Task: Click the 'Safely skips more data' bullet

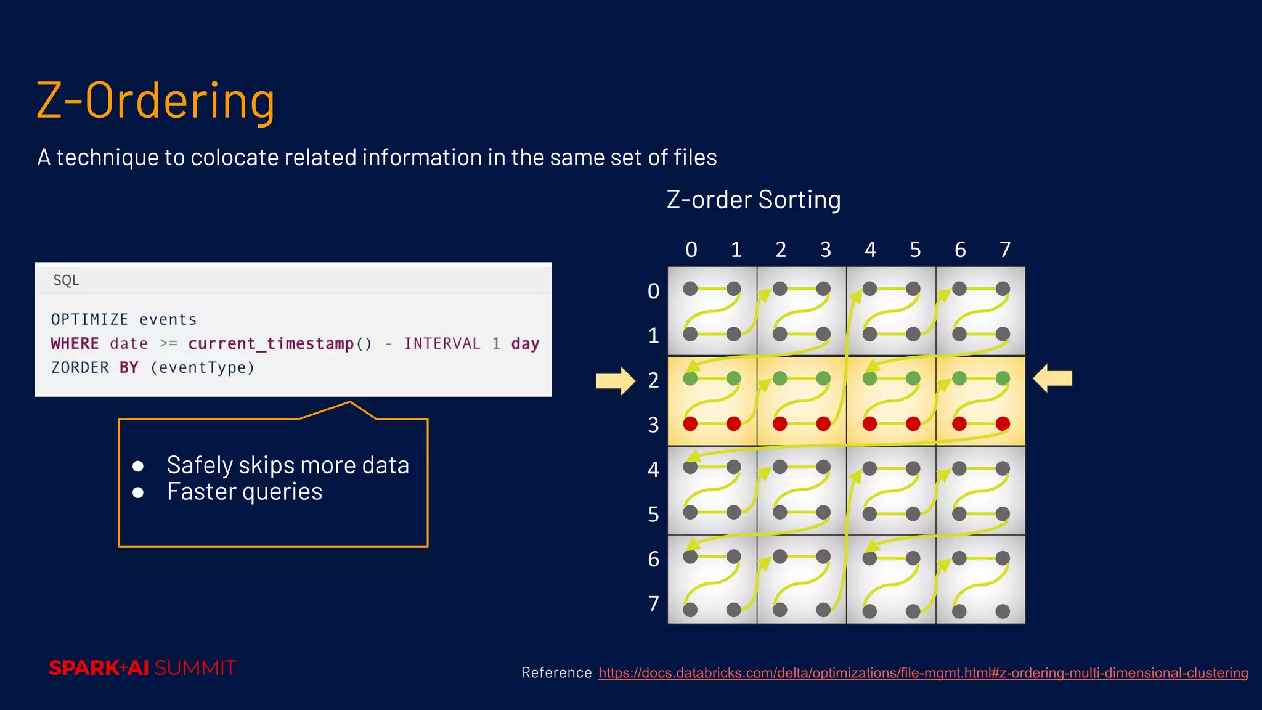Action: click(287, 465)
